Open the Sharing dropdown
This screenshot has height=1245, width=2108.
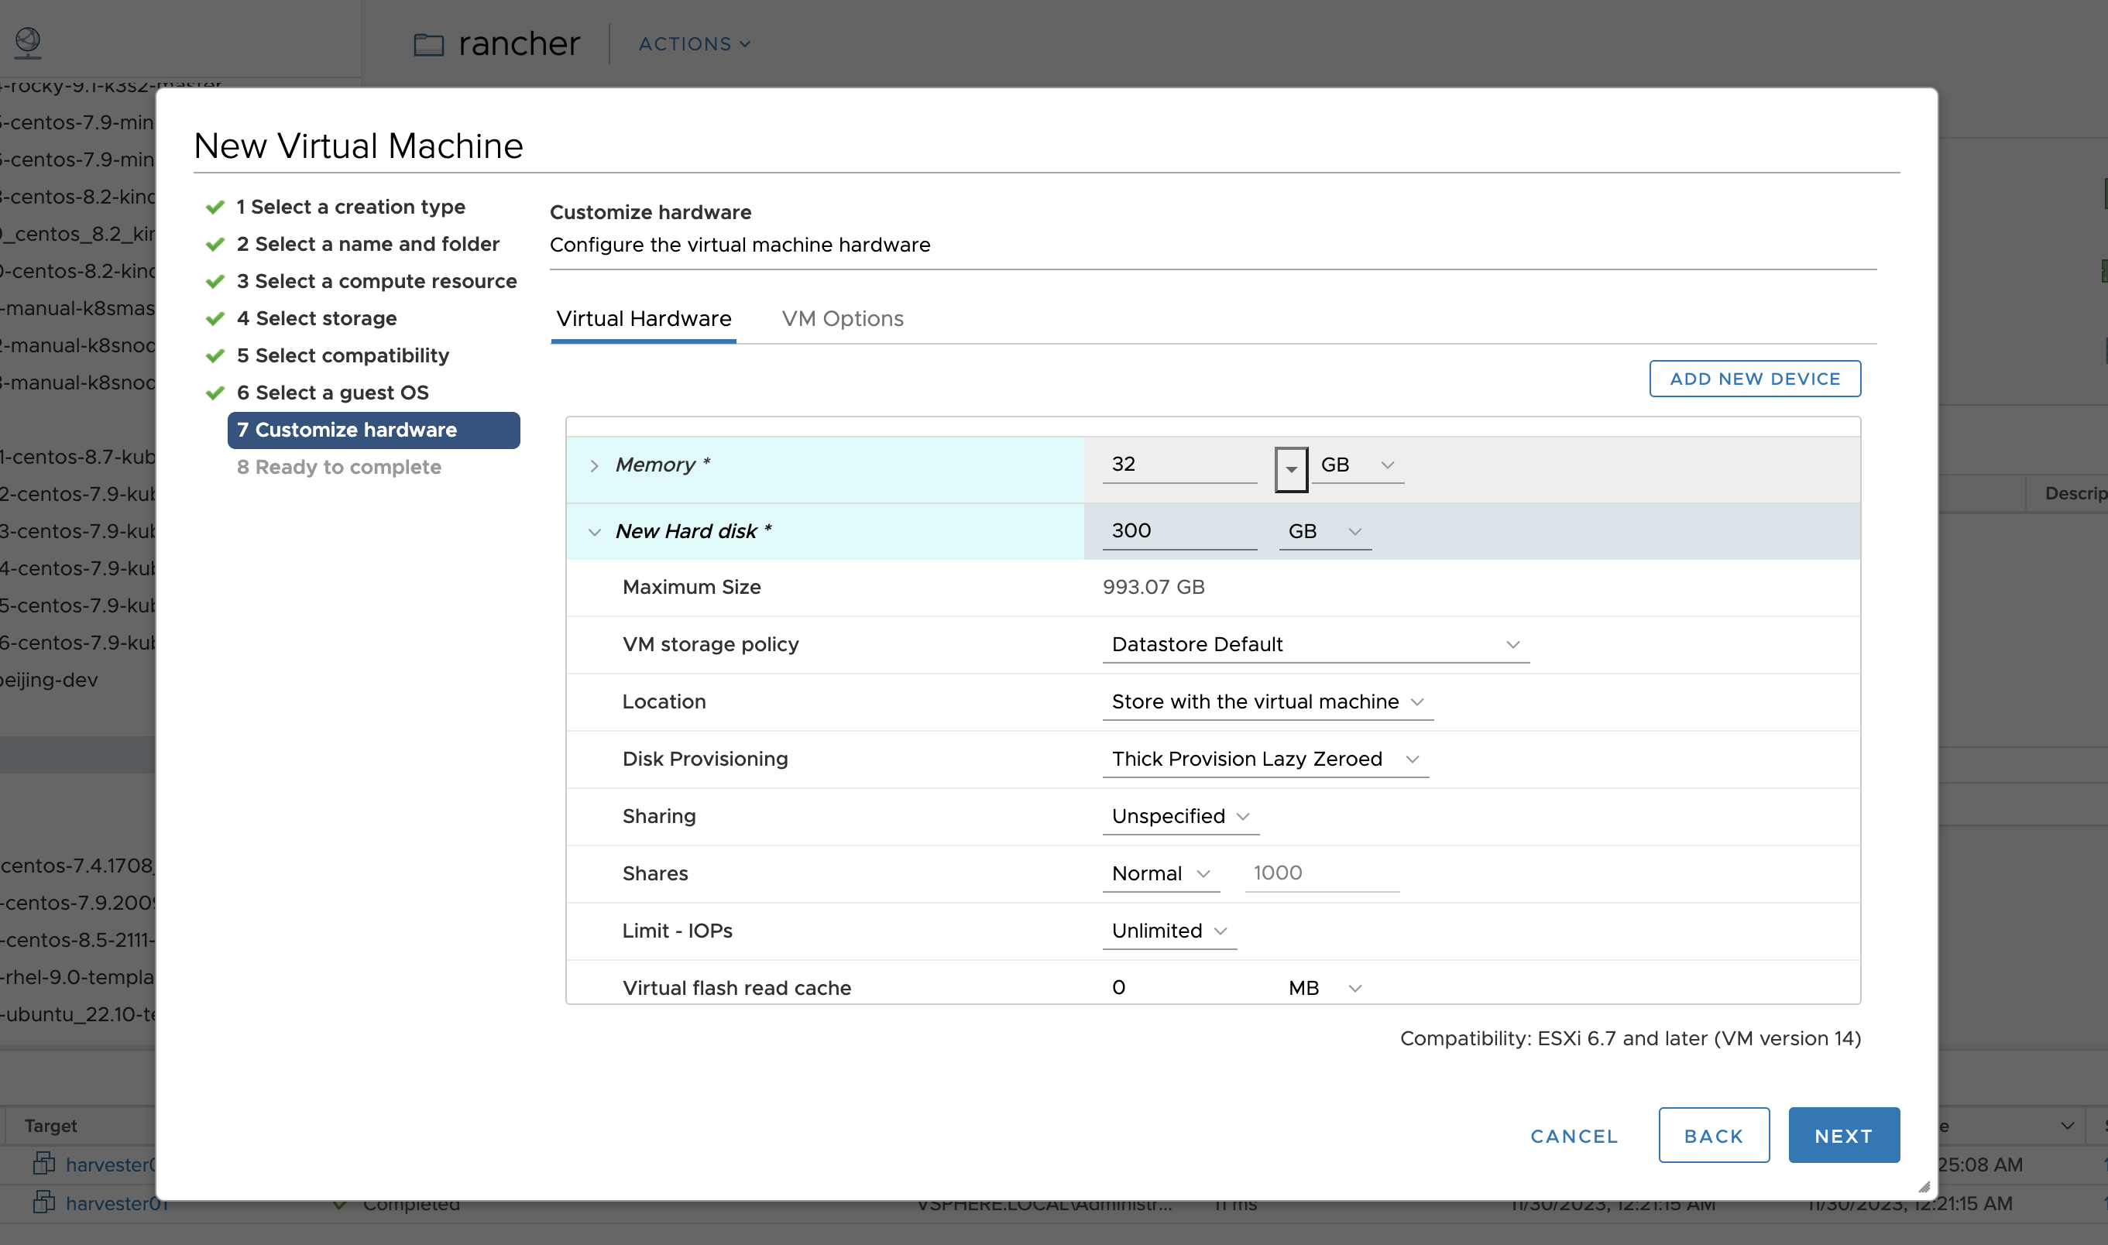[1180, 815]
